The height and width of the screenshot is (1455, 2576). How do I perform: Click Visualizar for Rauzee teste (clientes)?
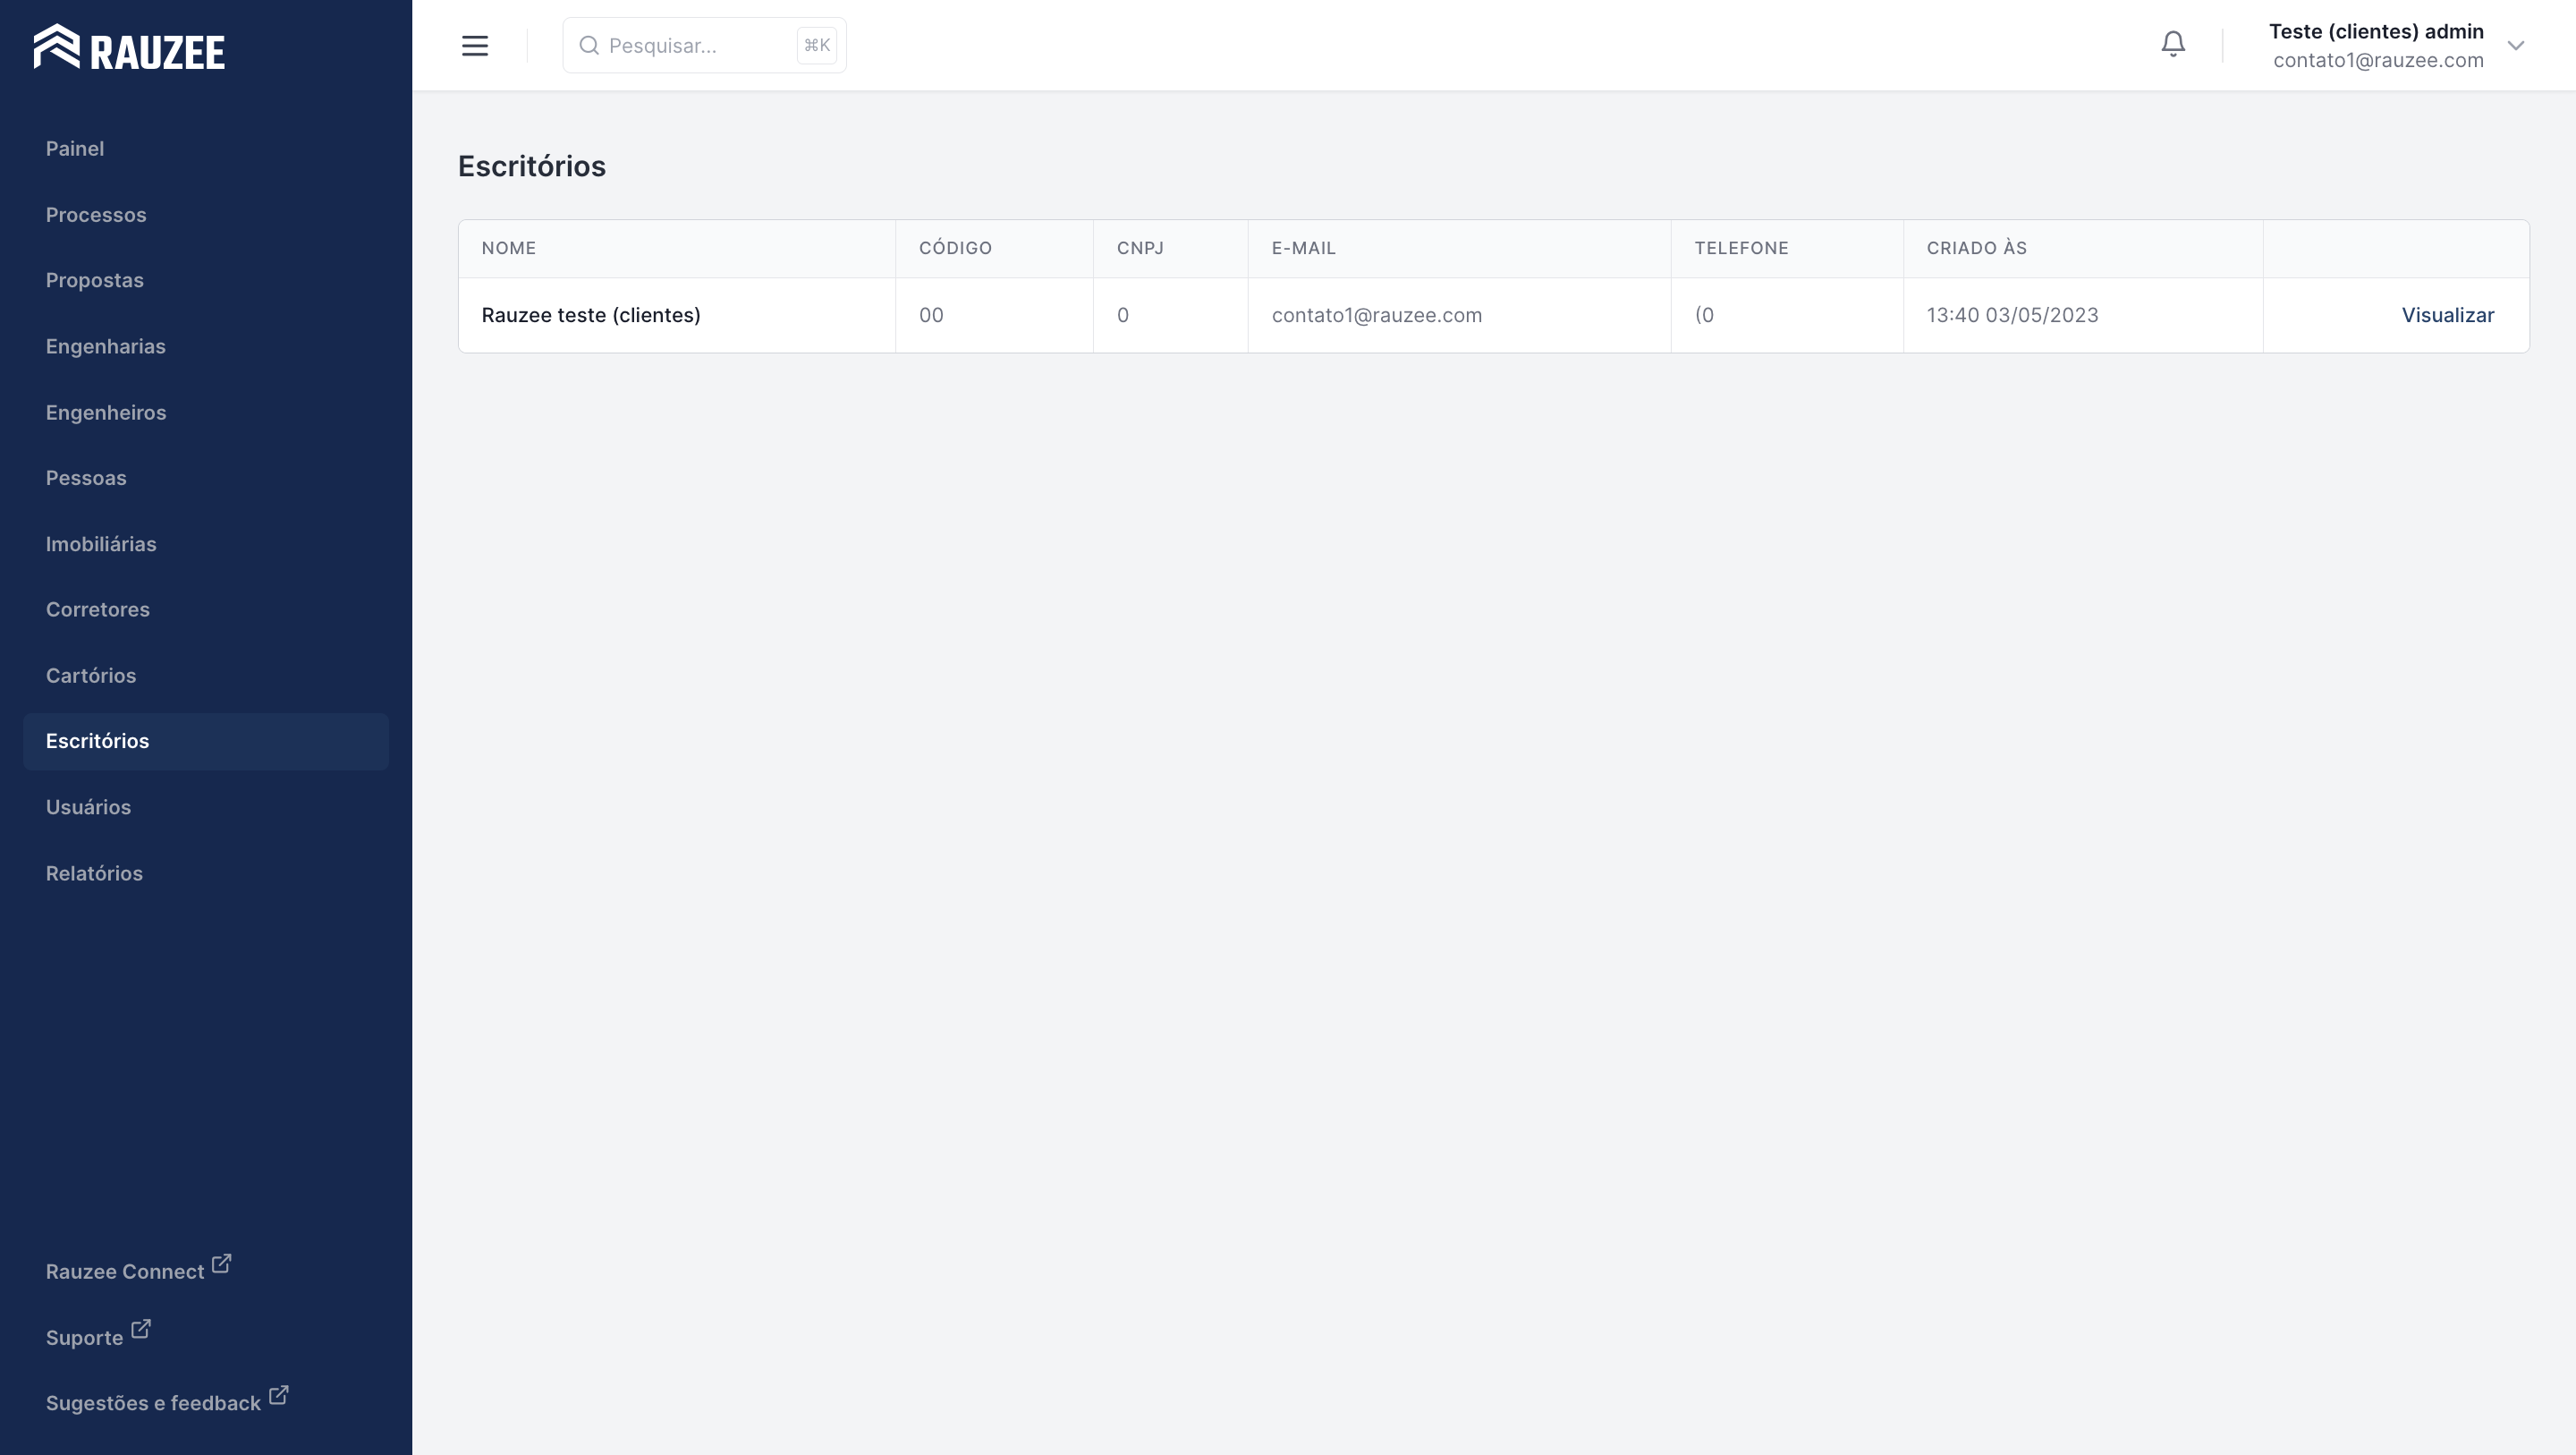click(x=2447, y=315)
